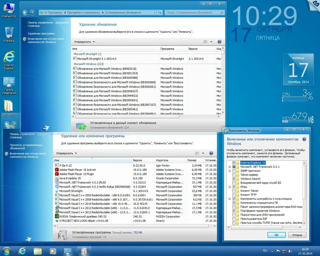Open the volume icon in system tray
Screen dimensions: 320x256
(290, 251)
